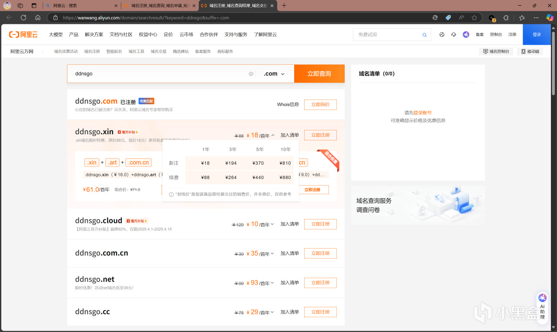557x332 pixels.
Task: Open the extension with badge 2
Action: pos(492,18)
